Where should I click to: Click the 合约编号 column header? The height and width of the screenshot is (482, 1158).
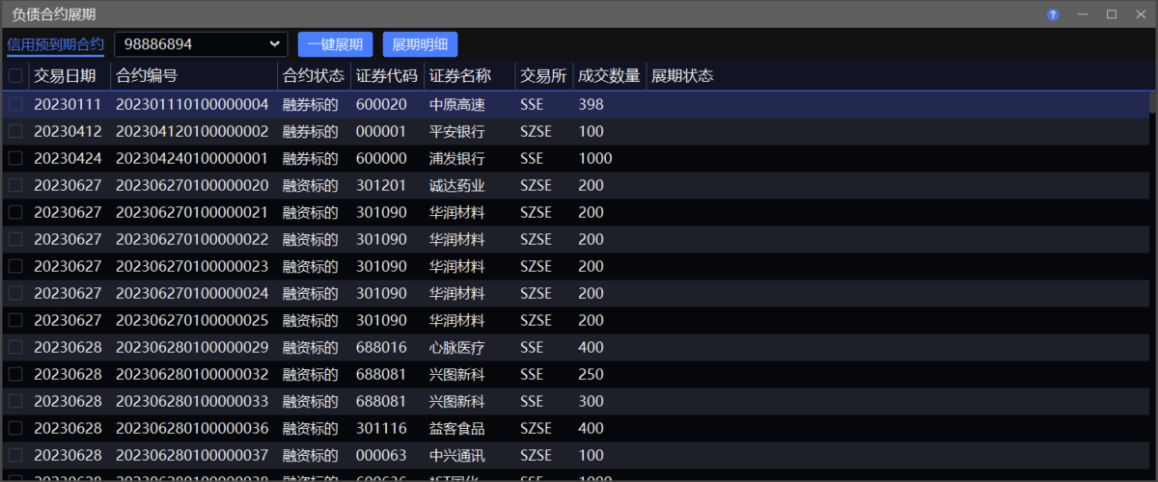147,76
